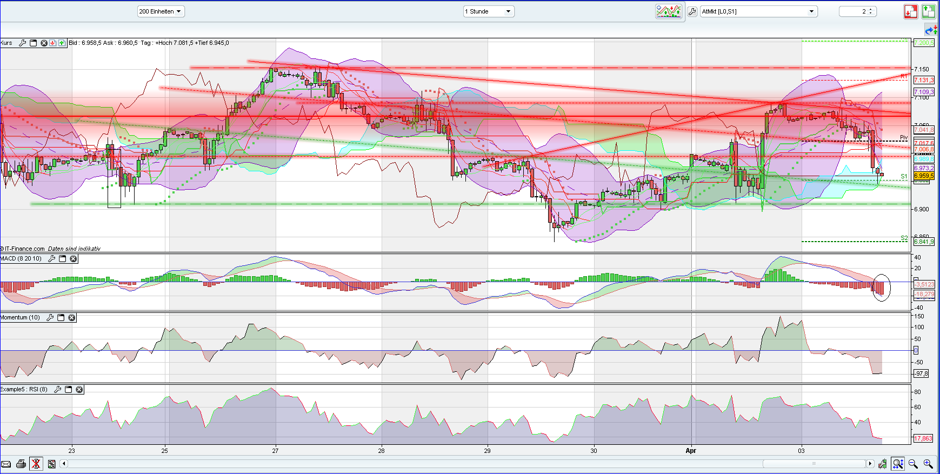
Task: Click the MACD (8 20 10) label
Action: pyautogui.click(x=21, y=259)
